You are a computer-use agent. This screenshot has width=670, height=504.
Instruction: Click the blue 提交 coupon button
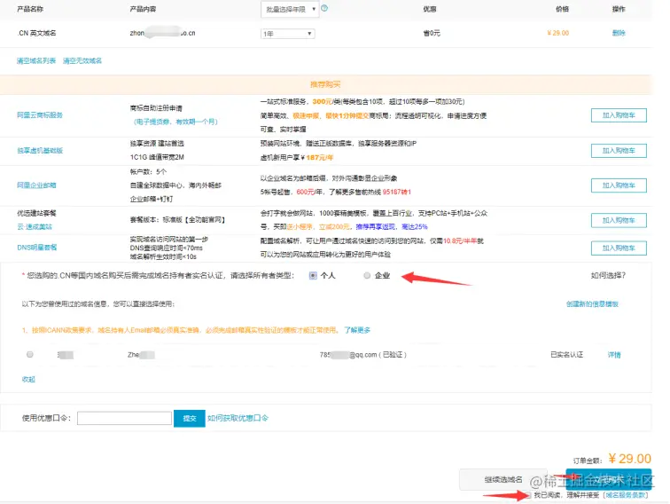tap(190, 418)
